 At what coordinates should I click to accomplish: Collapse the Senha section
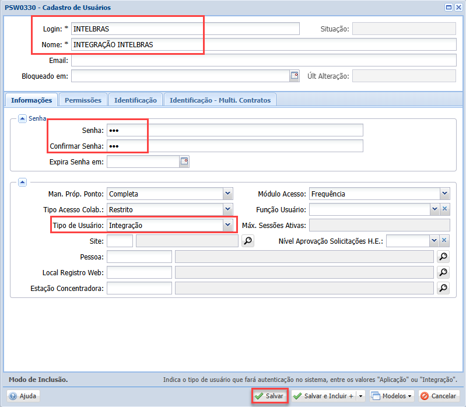(x=22, y=118)
